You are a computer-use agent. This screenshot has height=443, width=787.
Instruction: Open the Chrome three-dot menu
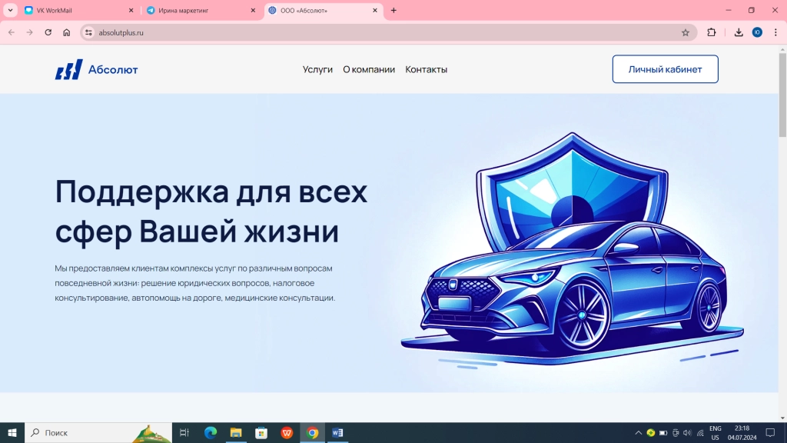775,32
